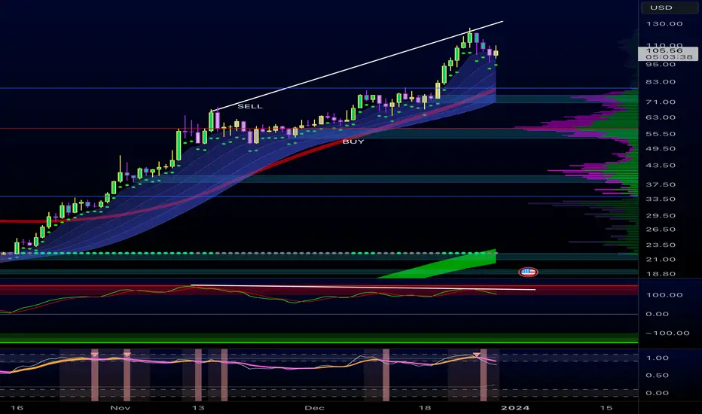Click the 95.00 price scale label
Viewport: 702px width, 414px height.
click(x=661, y=65)
